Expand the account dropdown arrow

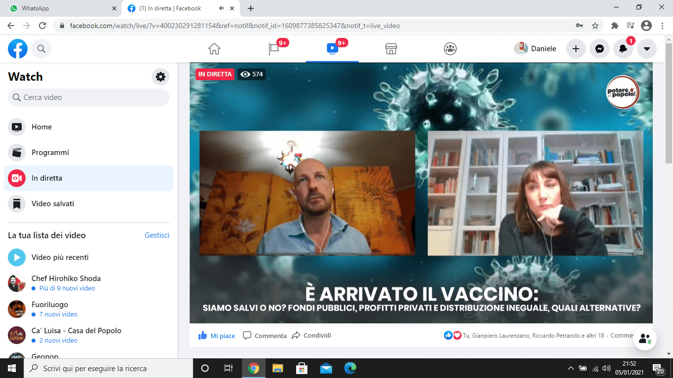pos(646,49)
